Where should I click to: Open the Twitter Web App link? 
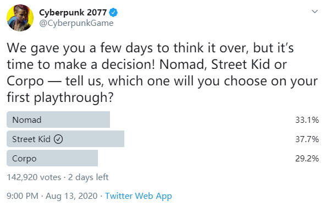click(139, 196)
